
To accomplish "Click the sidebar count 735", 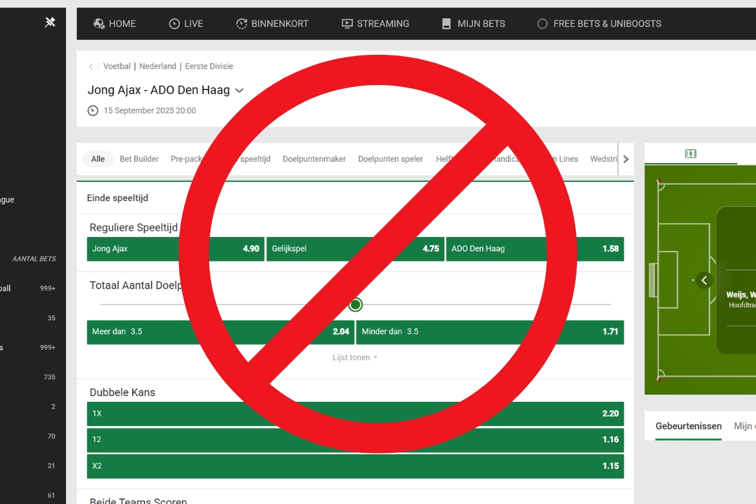I will point(50,377).
